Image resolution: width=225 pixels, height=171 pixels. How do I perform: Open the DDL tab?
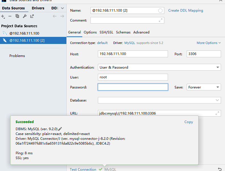tap(55, 8)
